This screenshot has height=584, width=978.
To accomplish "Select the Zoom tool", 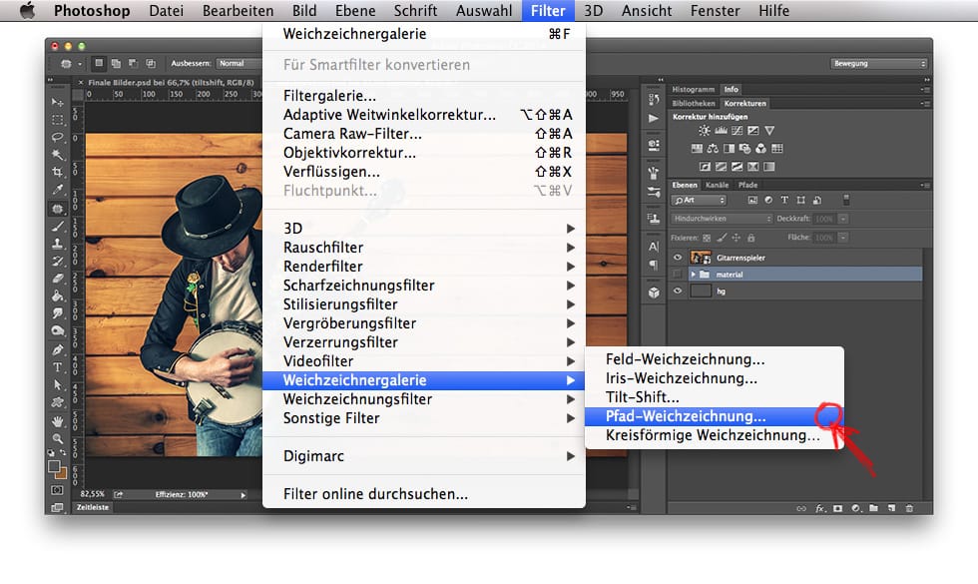I will coord(58,438).
